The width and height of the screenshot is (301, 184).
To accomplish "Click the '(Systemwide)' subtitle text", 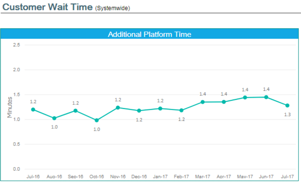I will [x=113, y=8].
